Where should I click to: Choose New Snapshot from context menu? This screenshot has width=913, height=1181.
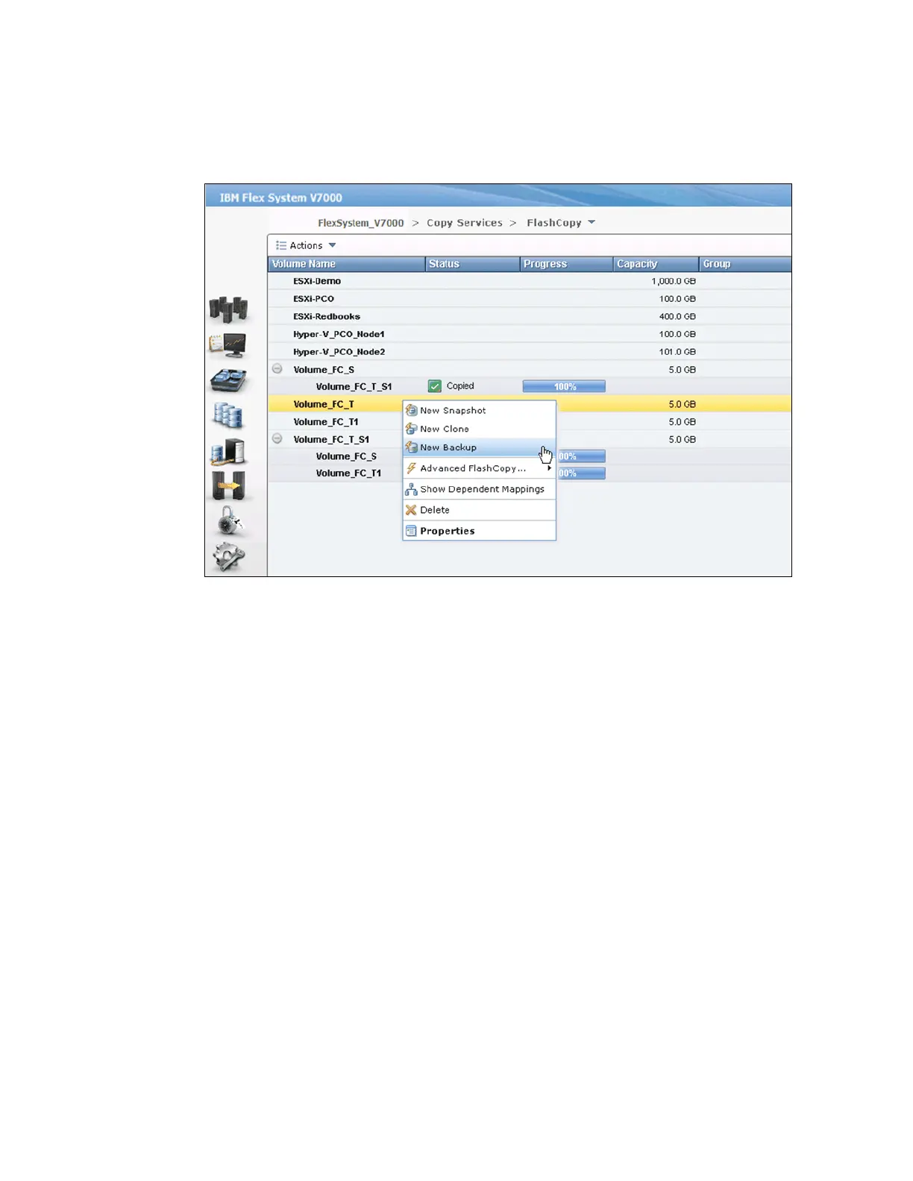tap(480, 410)
